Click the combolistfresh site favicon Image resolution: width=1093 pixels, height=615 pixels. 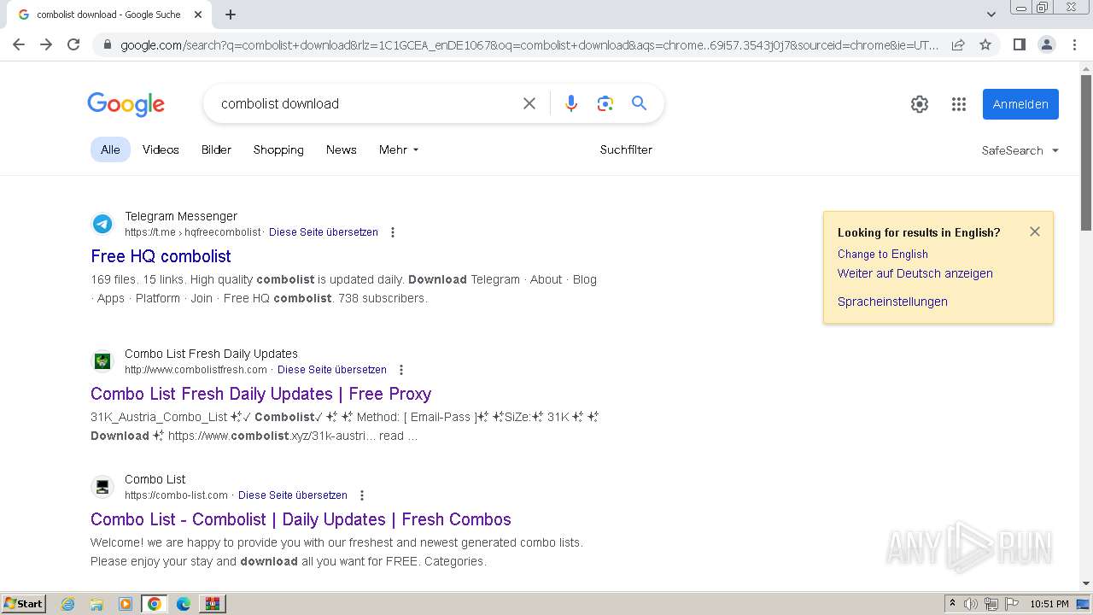click(102, 361)
